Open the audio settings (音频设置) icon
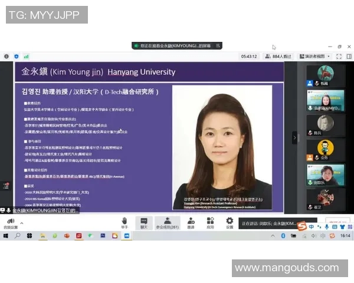The width and height of the screenshot is (354, 283). coord(11,221)
